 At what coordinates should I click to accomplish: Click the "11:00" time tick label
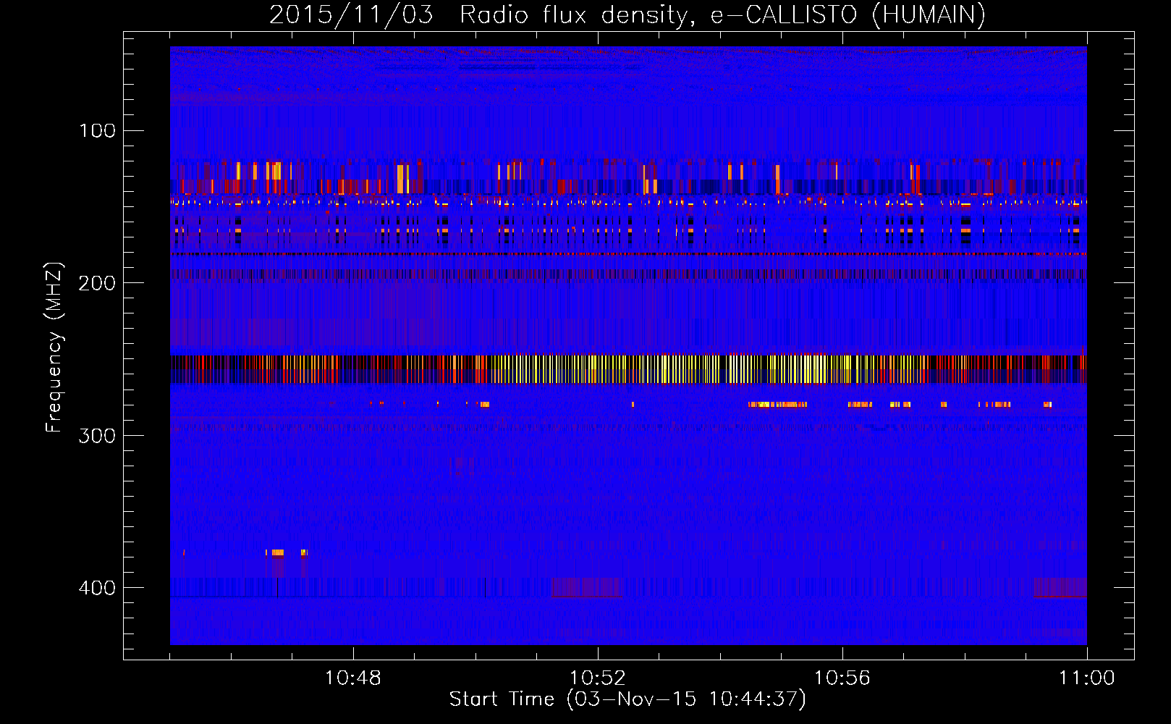click(x=1086, y=678)
